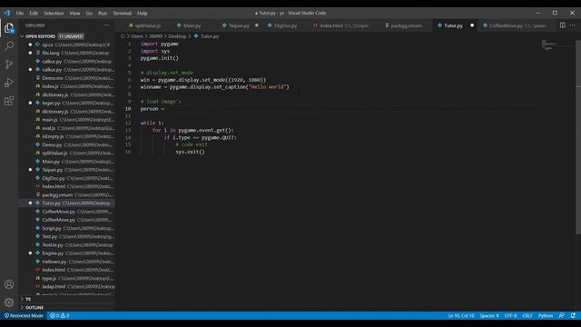The width and height of the screenshot is (581, 327).
Task: Click unsaved dot on Taipan.py tab
Action: (x=257, y=25)
